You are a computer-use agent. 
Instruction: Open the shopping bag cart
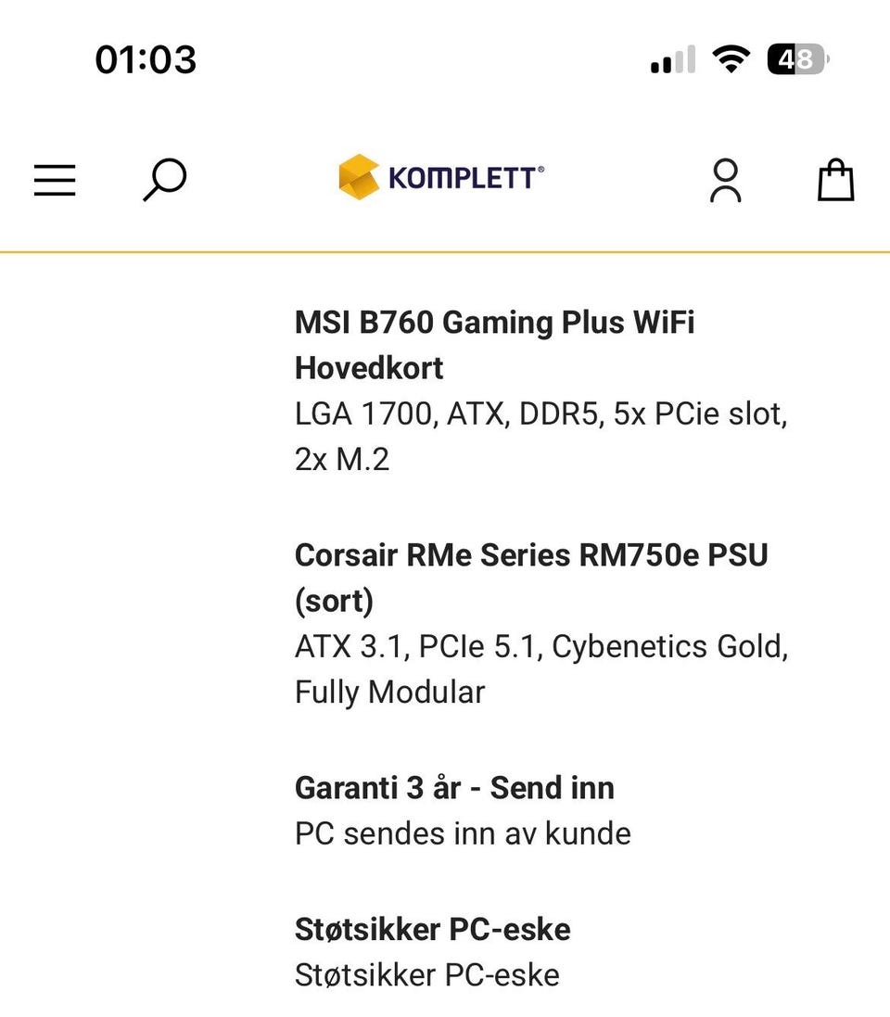(835, 180)
